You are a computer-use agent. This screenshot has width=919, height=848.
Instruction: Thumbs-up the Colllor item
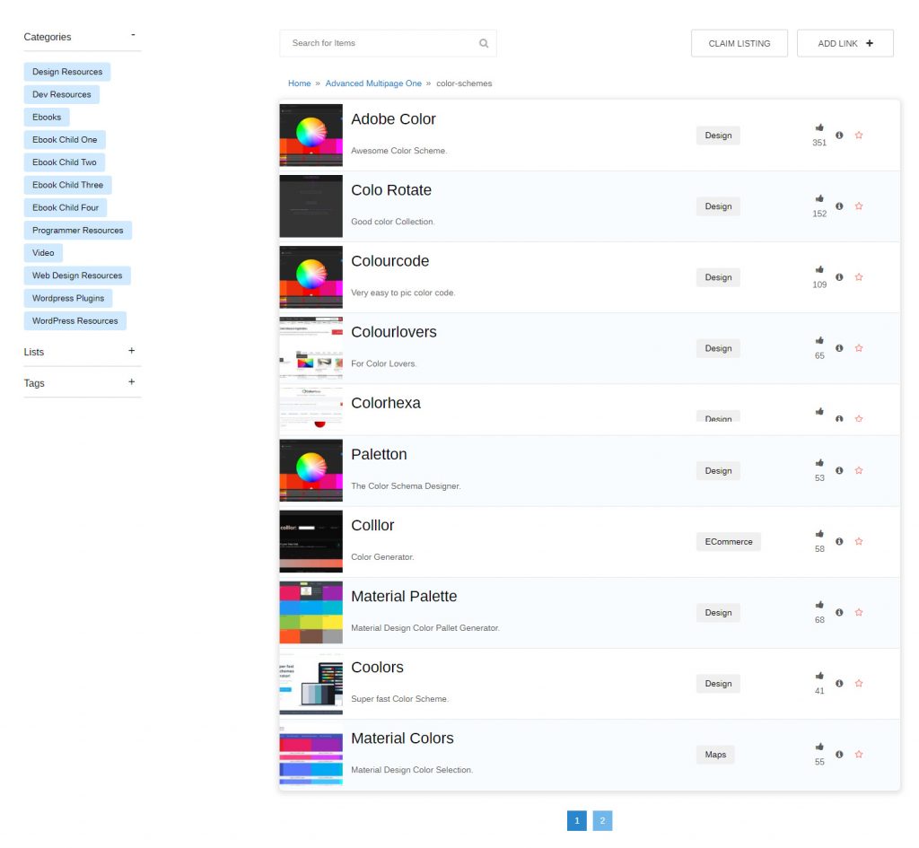click(x=819, y=534)
